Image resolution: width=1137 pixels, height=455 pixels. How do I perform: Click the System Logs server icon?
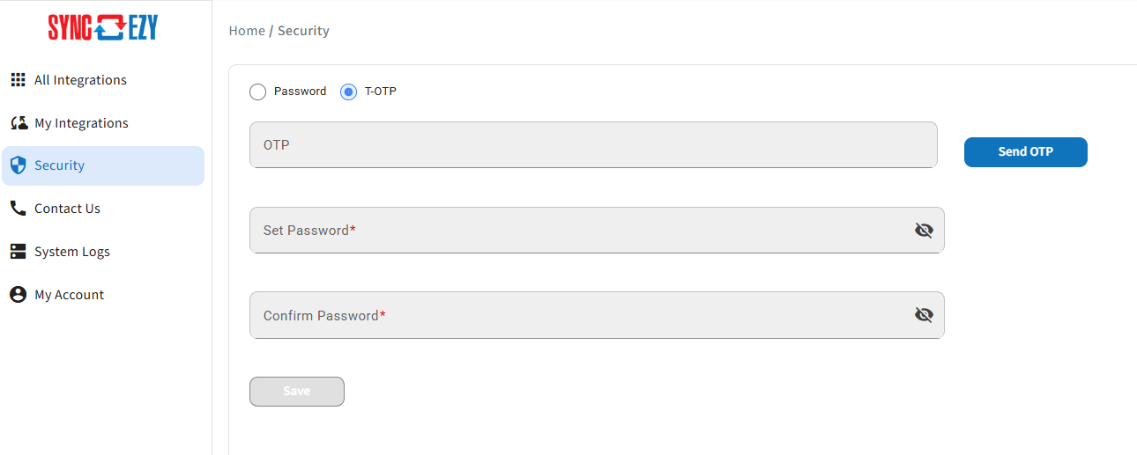pyautogui.click(x=18, y=252)
